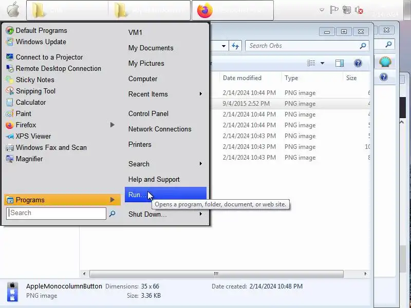Open Firefox from the top taskbar
Viewport: 411px width, 308px height.
[x=233, y=10]
